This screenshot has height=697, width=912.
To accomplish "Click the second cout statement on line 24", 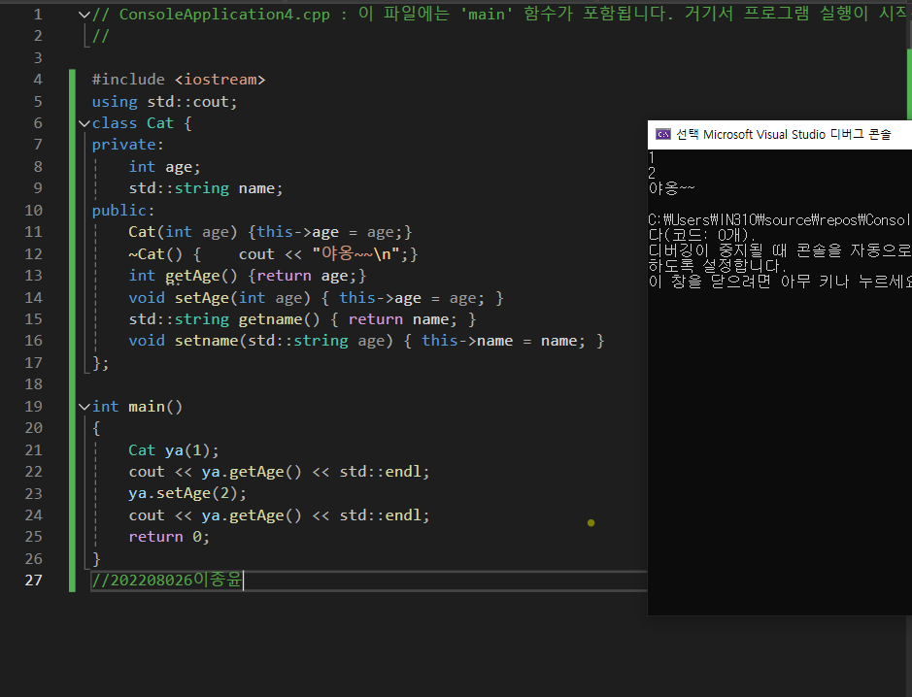I will click(x=279, y=515).
